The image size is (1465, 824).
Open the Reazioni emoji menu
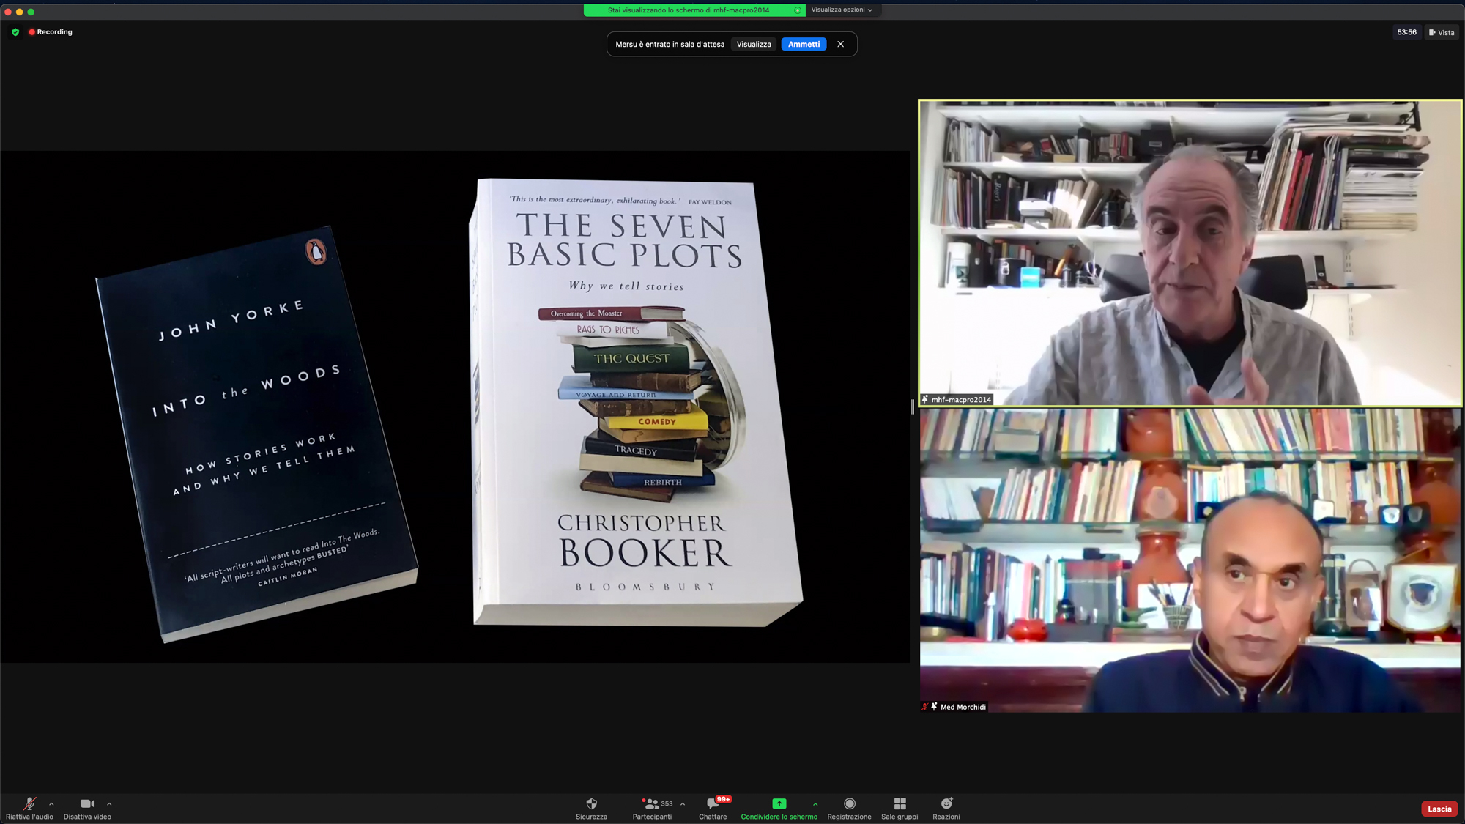click(x=946, y=808)
